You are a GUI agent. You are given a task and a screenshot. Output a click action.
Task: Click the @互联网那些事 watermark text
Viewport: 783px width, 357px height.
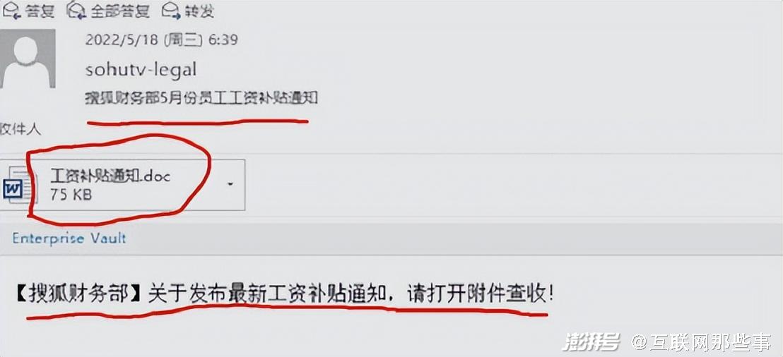pos(702,343)
